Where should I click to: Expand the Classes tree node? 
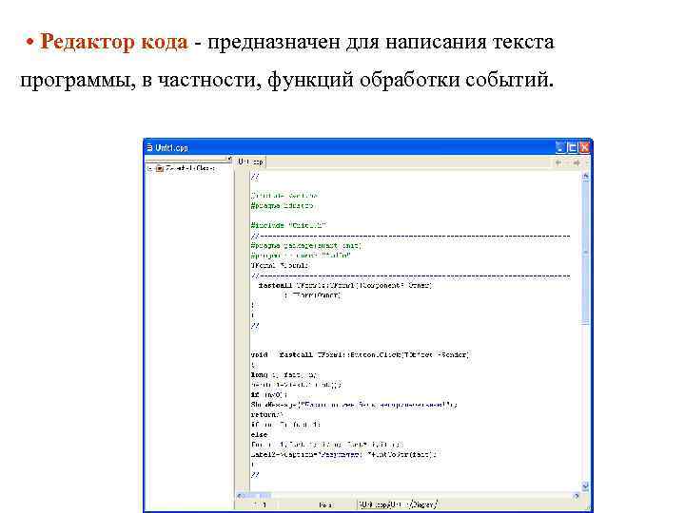point(150,168)
